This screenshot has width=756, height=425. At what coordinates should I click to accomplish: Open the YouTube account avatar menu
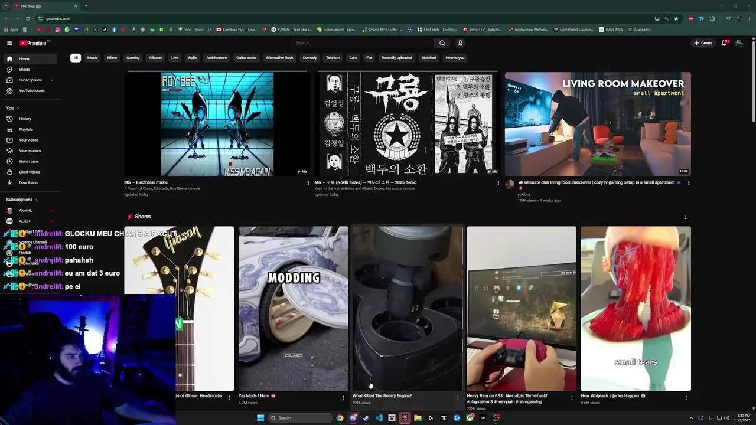pos(739,43)
